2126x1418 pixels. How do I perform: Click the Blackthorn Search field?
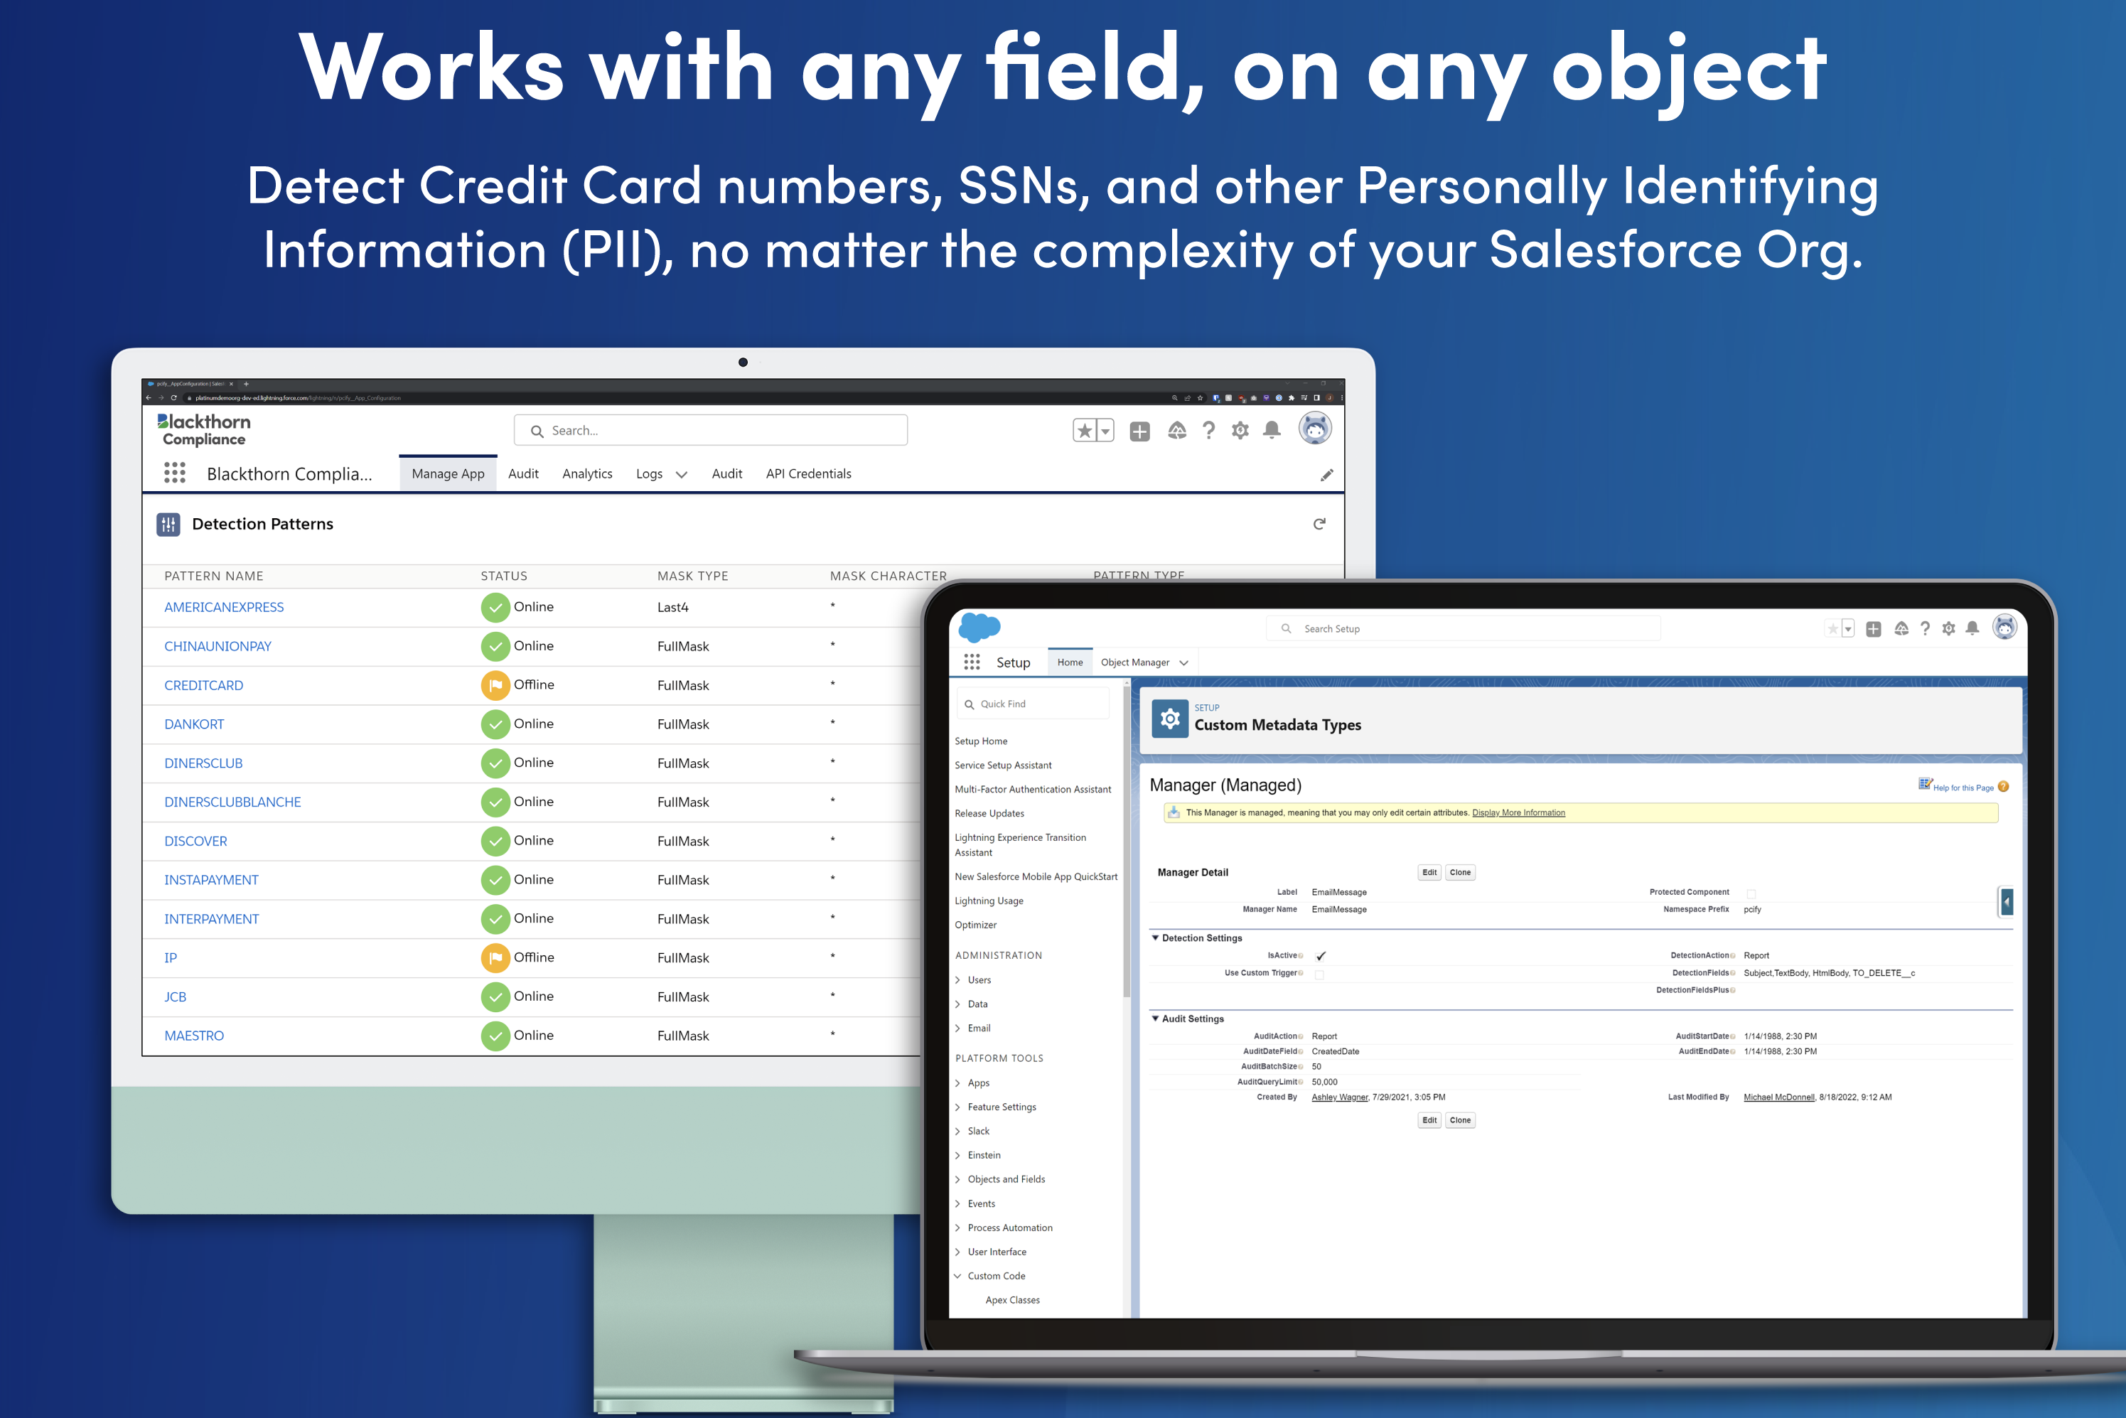click(711, 431)
